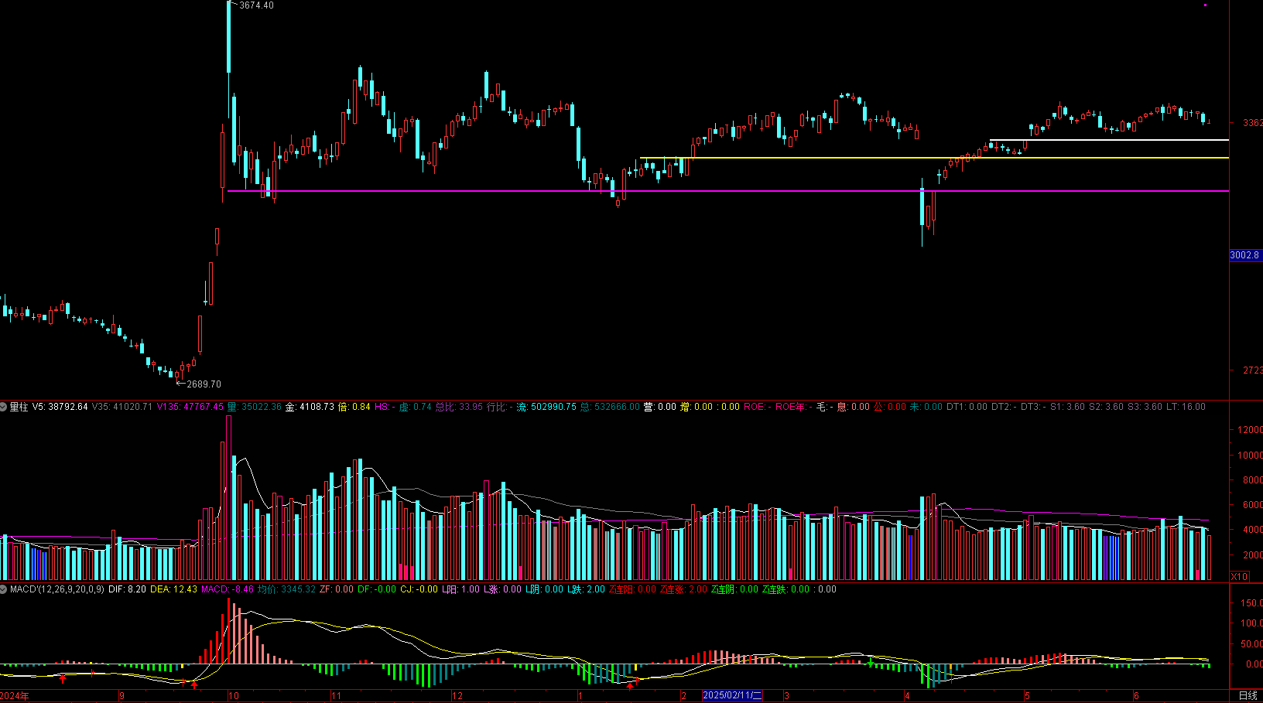The width and height of the screenshot is (1263, 703).
Task: Click the green plus MACD signal marker
Action: 871,663
